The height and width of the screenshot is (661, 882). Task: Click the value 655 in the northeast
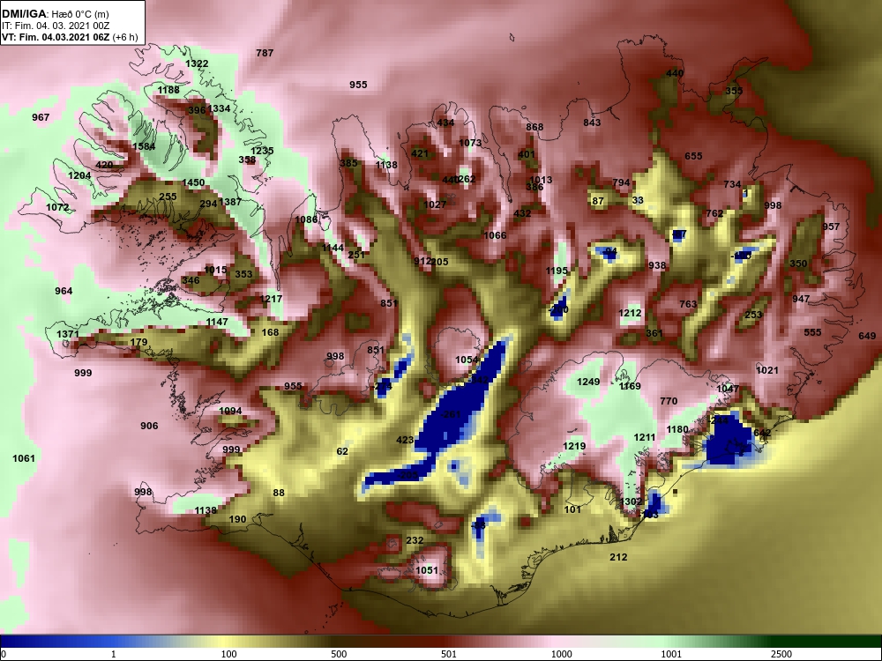click(x=693, y=156)
